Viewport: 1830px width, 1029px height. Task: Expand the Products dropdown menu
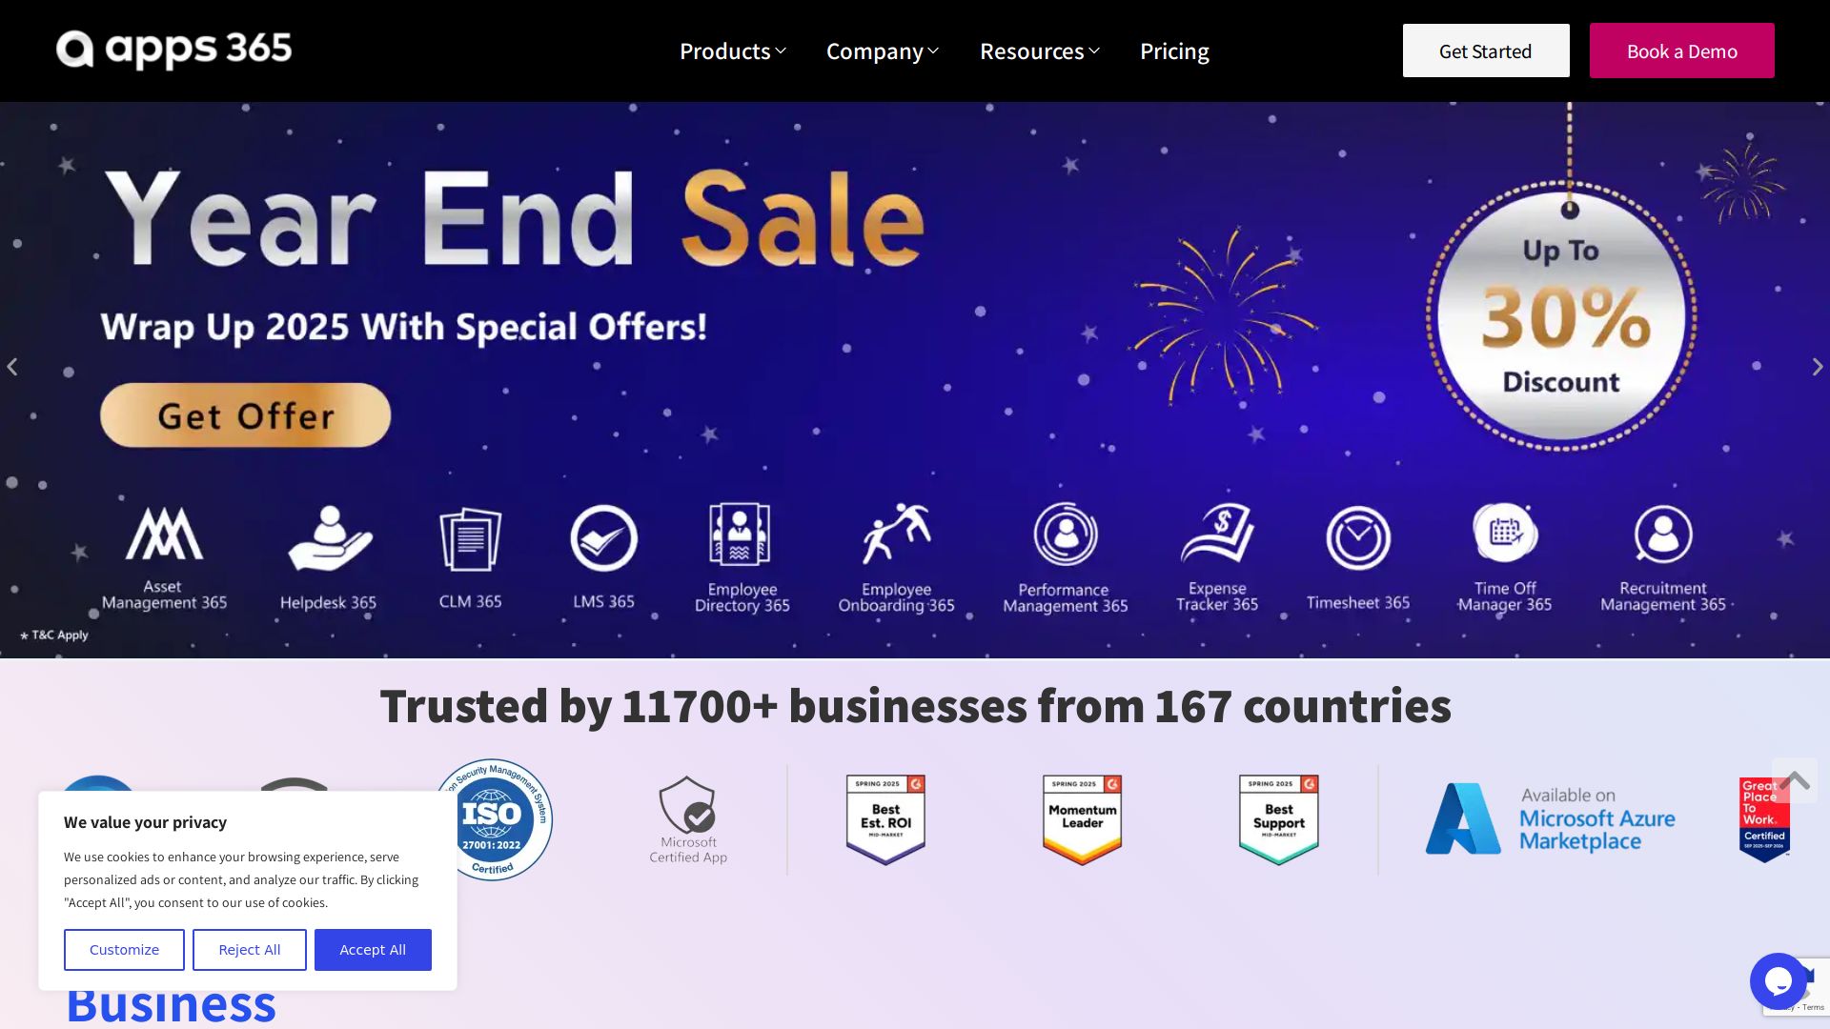tap(732, 50)
